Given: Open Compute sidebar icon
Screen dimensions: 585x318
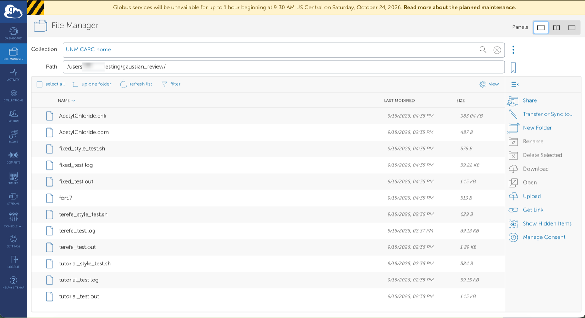Looking at the screenshot, I should [x=14, y=157].
